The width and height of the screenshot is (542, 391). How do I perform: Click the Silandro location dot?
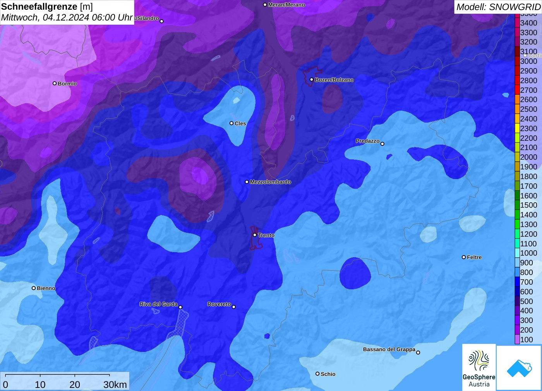point(162,21)
